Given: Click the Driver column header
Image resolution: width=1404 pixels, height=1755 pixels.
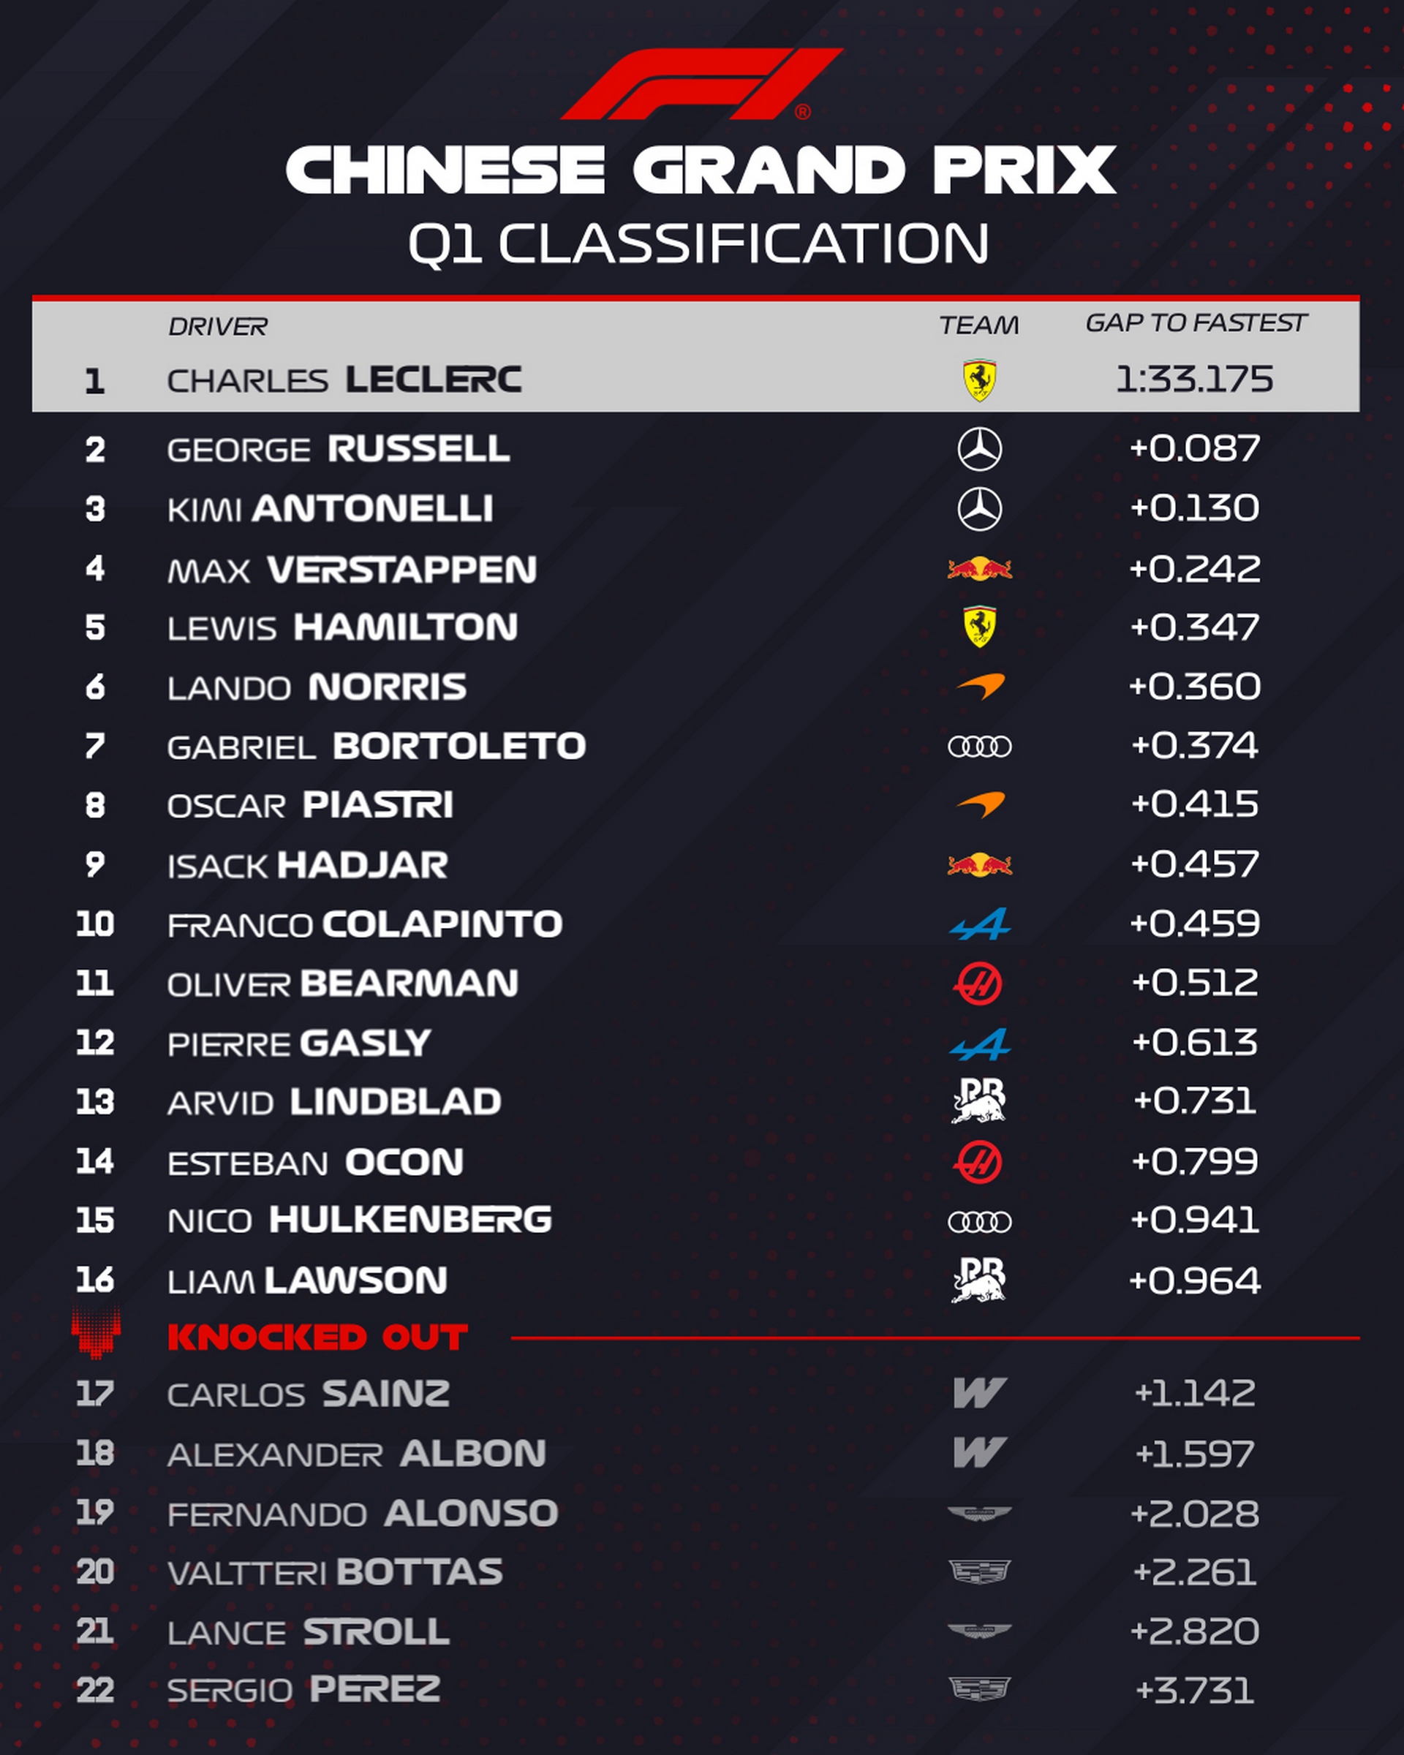Looking at the screenshot, I should 217,326.
